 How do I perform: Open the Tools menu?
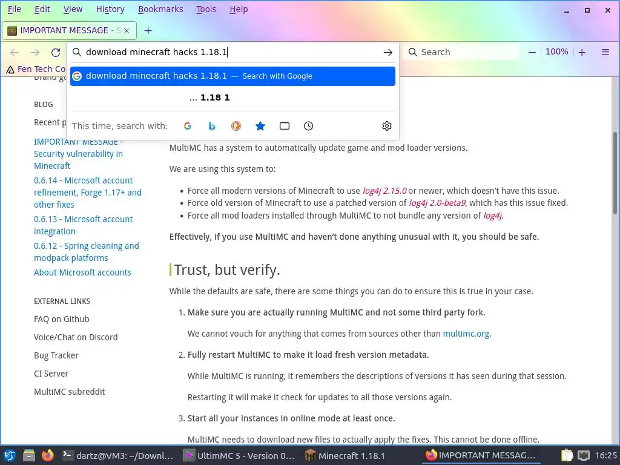[x=206, y=9]
